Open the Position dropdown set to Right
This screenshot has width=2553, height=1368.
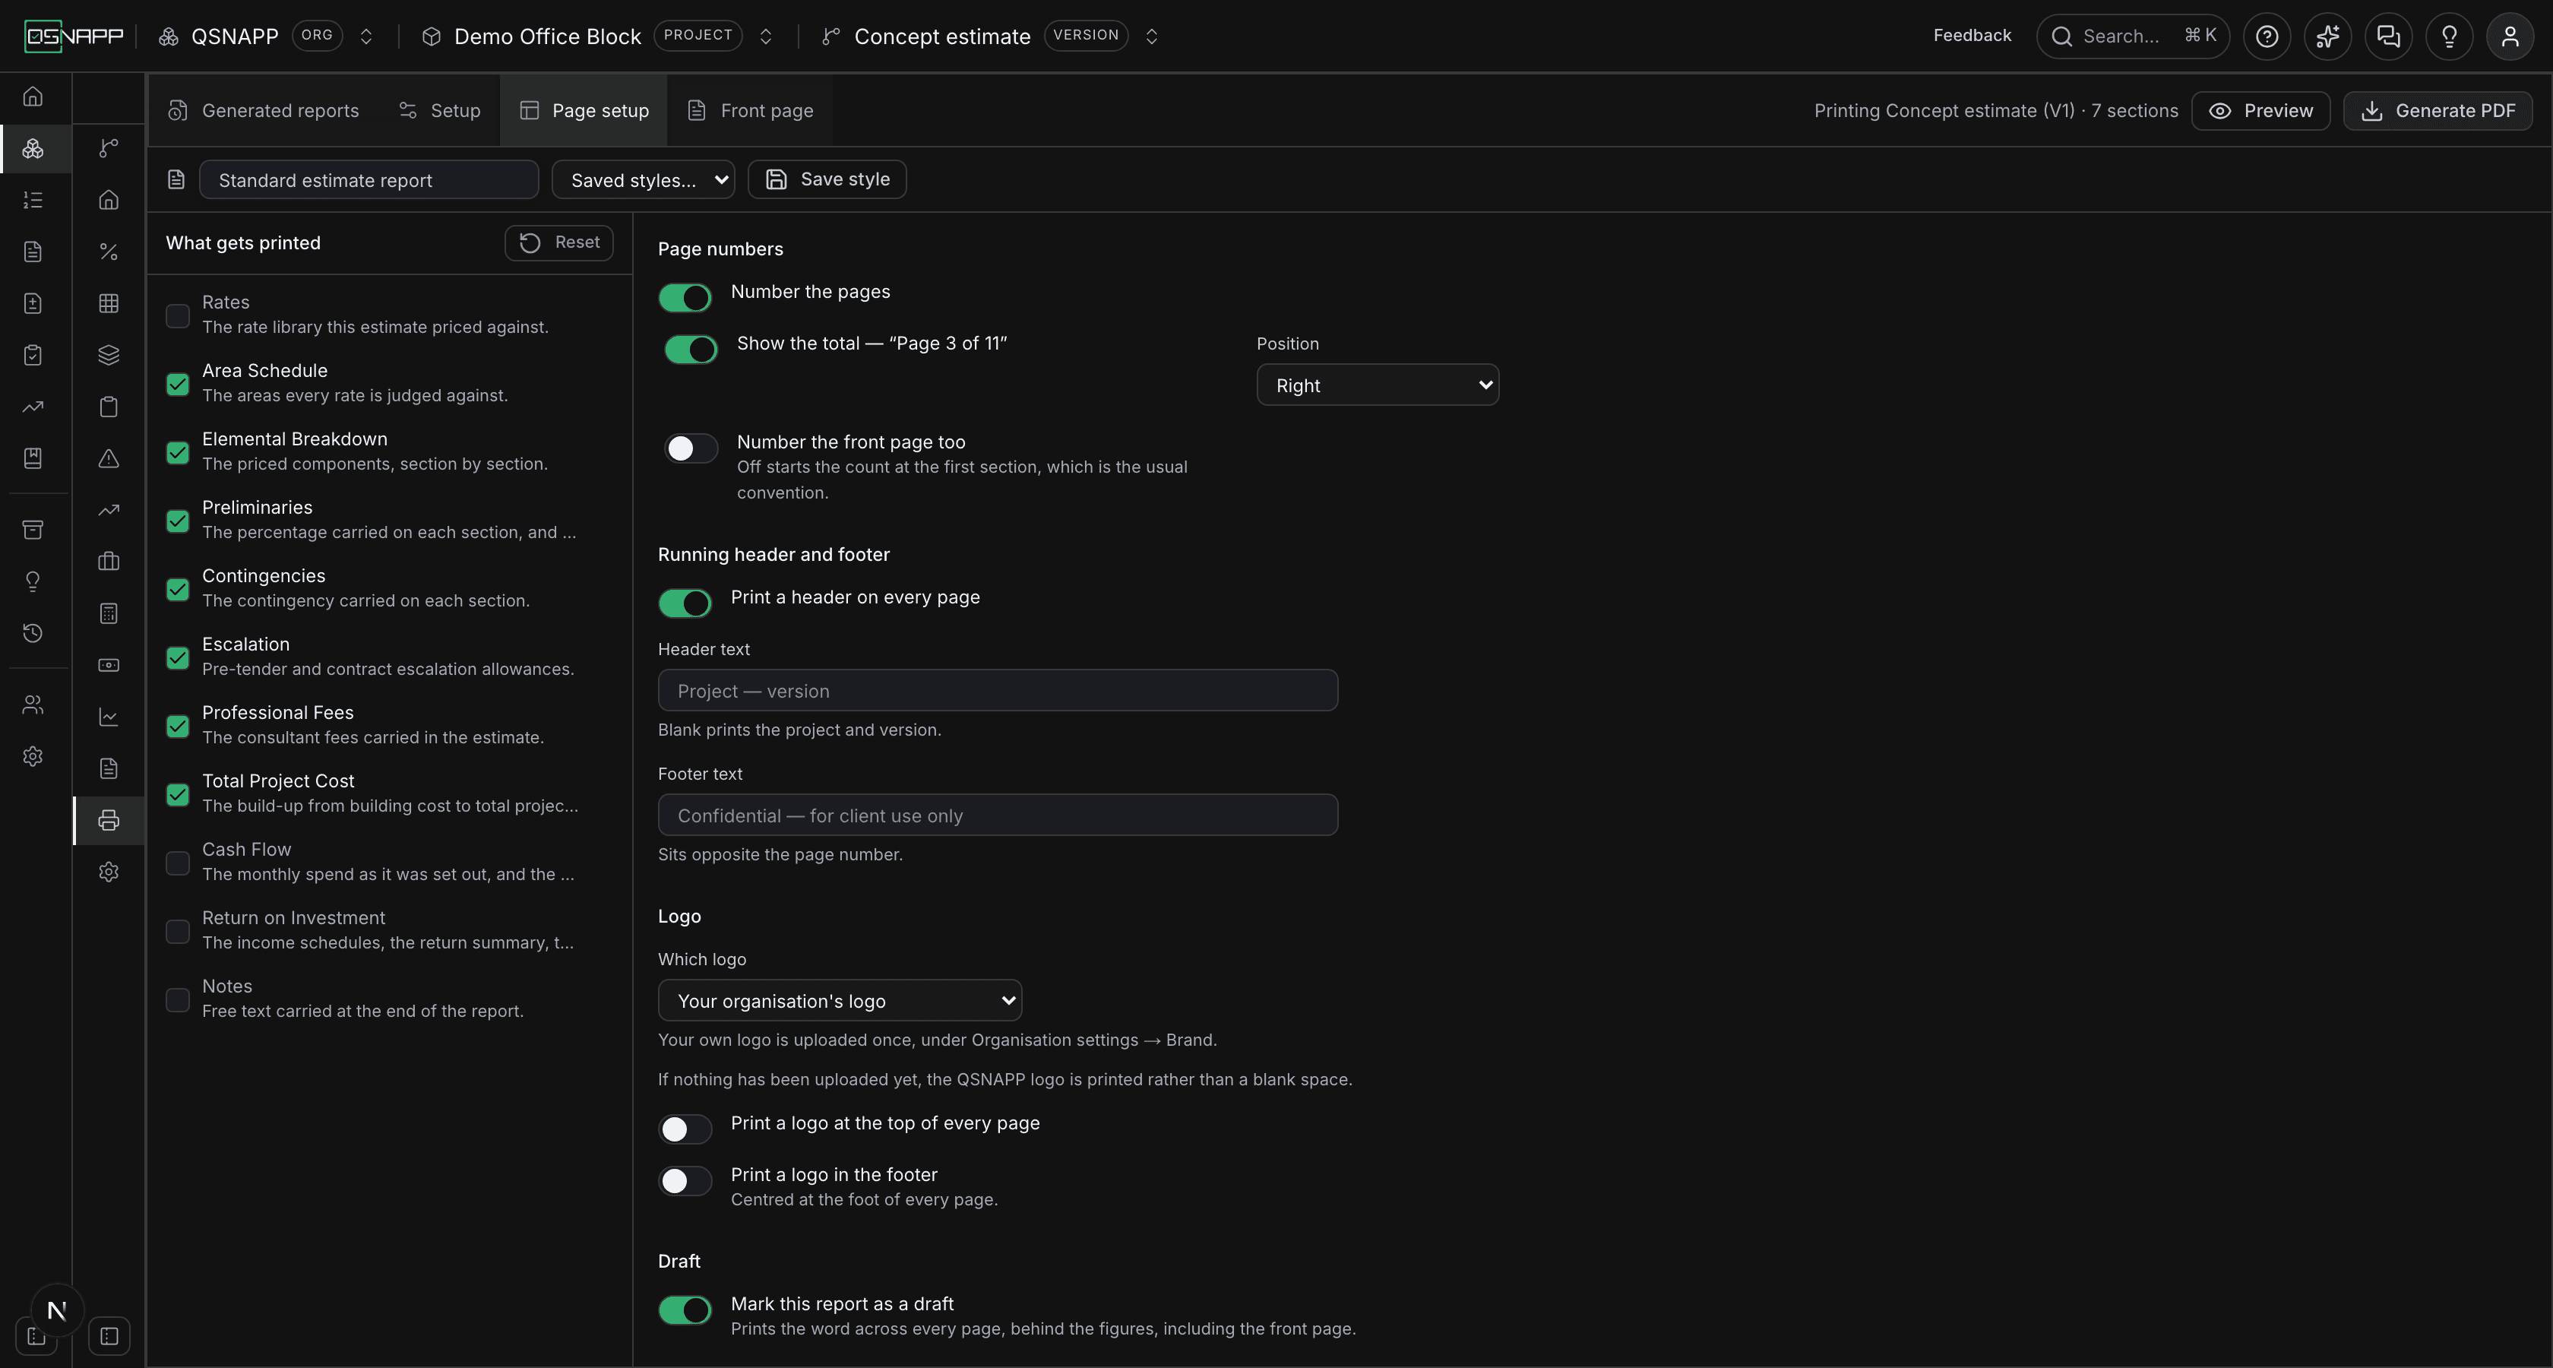coord(1378,385)
